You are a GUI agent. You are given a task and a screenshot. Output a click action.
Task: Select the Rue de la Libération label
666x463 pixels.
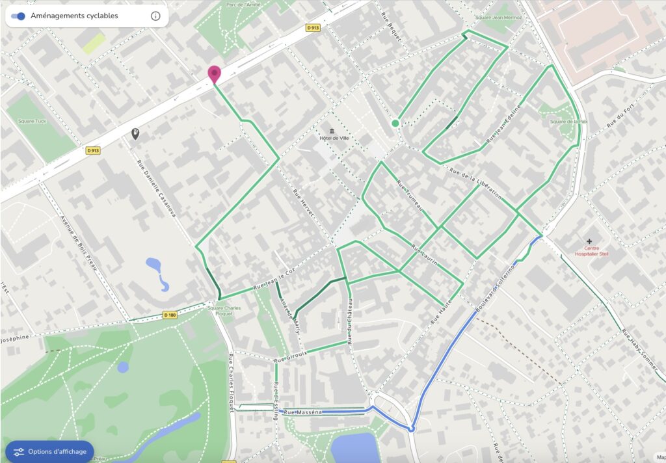click(x=475, y=183)
